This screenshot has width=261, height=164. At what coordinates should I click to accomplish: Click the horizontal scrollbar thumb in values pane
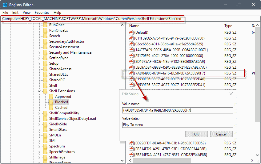point(162,160)
